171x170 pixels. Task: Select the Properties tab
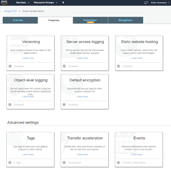click(55, 20)
